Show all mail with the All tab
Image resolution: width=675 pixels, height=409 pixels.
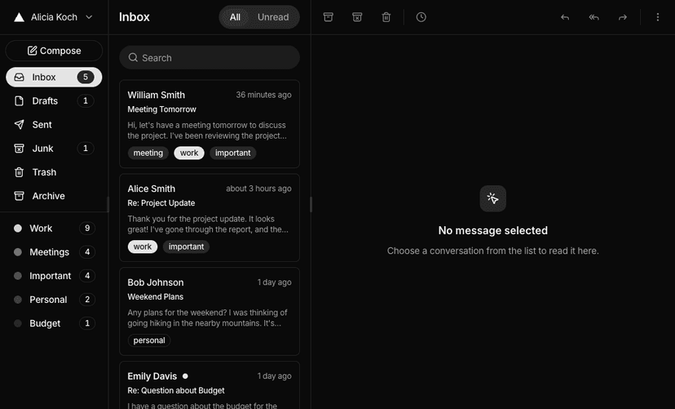pos(235,17)
